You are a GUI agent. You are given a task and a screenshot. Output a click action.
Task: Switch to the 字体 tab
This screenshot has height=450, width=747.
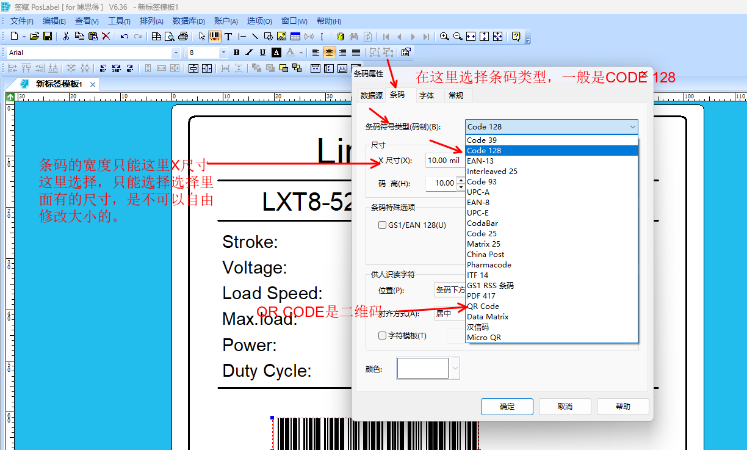tap(427, 96)
